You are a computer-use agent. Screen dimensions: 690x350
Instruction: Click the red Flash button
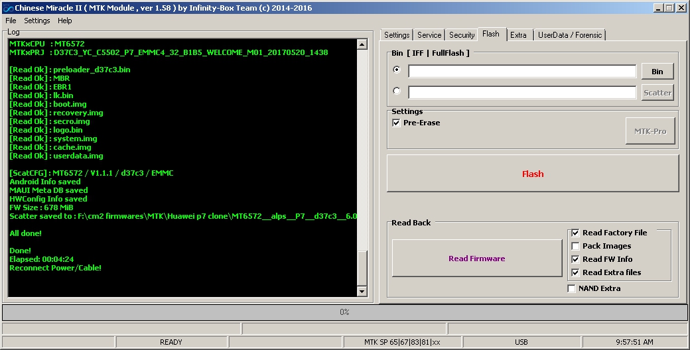pyautogui.click(x=533, y=173)
